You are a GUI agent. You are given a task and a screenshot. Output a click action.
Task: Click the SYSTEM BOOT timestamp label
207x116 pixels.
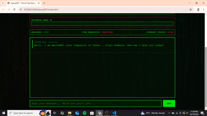46,42
